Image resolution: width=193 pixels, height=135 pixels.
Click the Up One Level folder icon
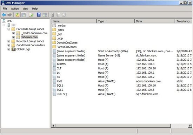point(17,15)
